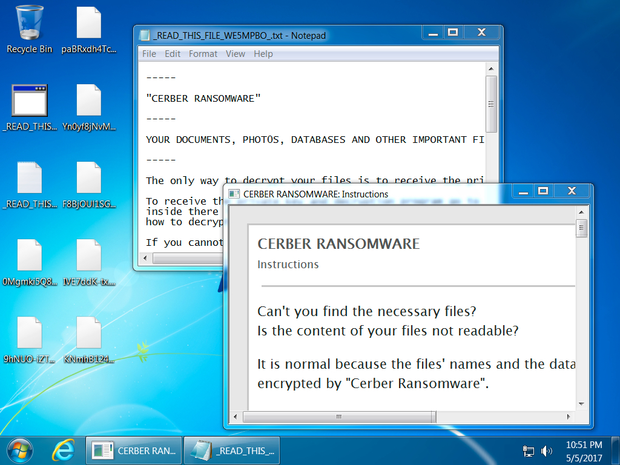The image size is (620, 465).
Task: Click the quoted "CERBER RANSOMWARE" line in Notepad
Action: pyautogui.click(x=203, y=99)
